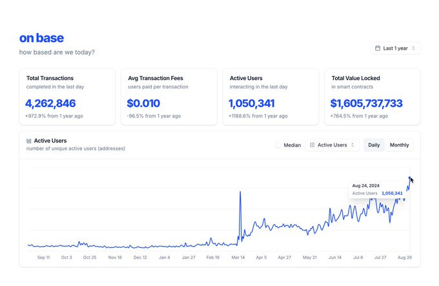Click the grid icon in the Active Users selector
439x286 pixels.
click(x=312, y=145)
